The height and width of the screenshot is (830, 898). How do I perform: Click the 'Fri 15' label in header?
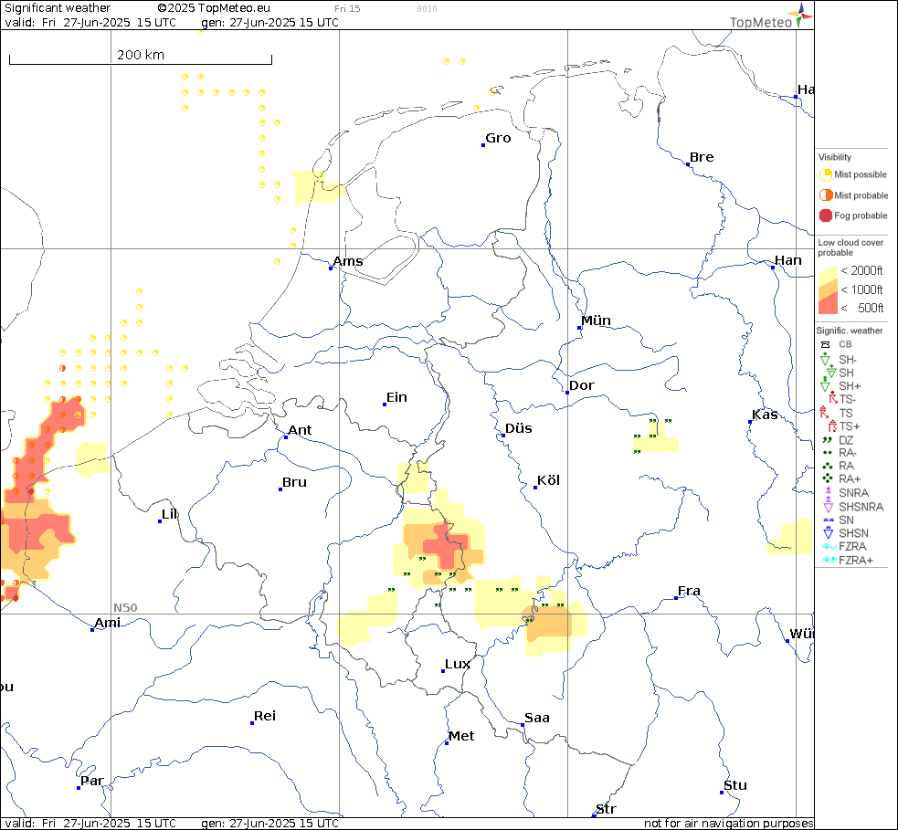pos(348,8)
